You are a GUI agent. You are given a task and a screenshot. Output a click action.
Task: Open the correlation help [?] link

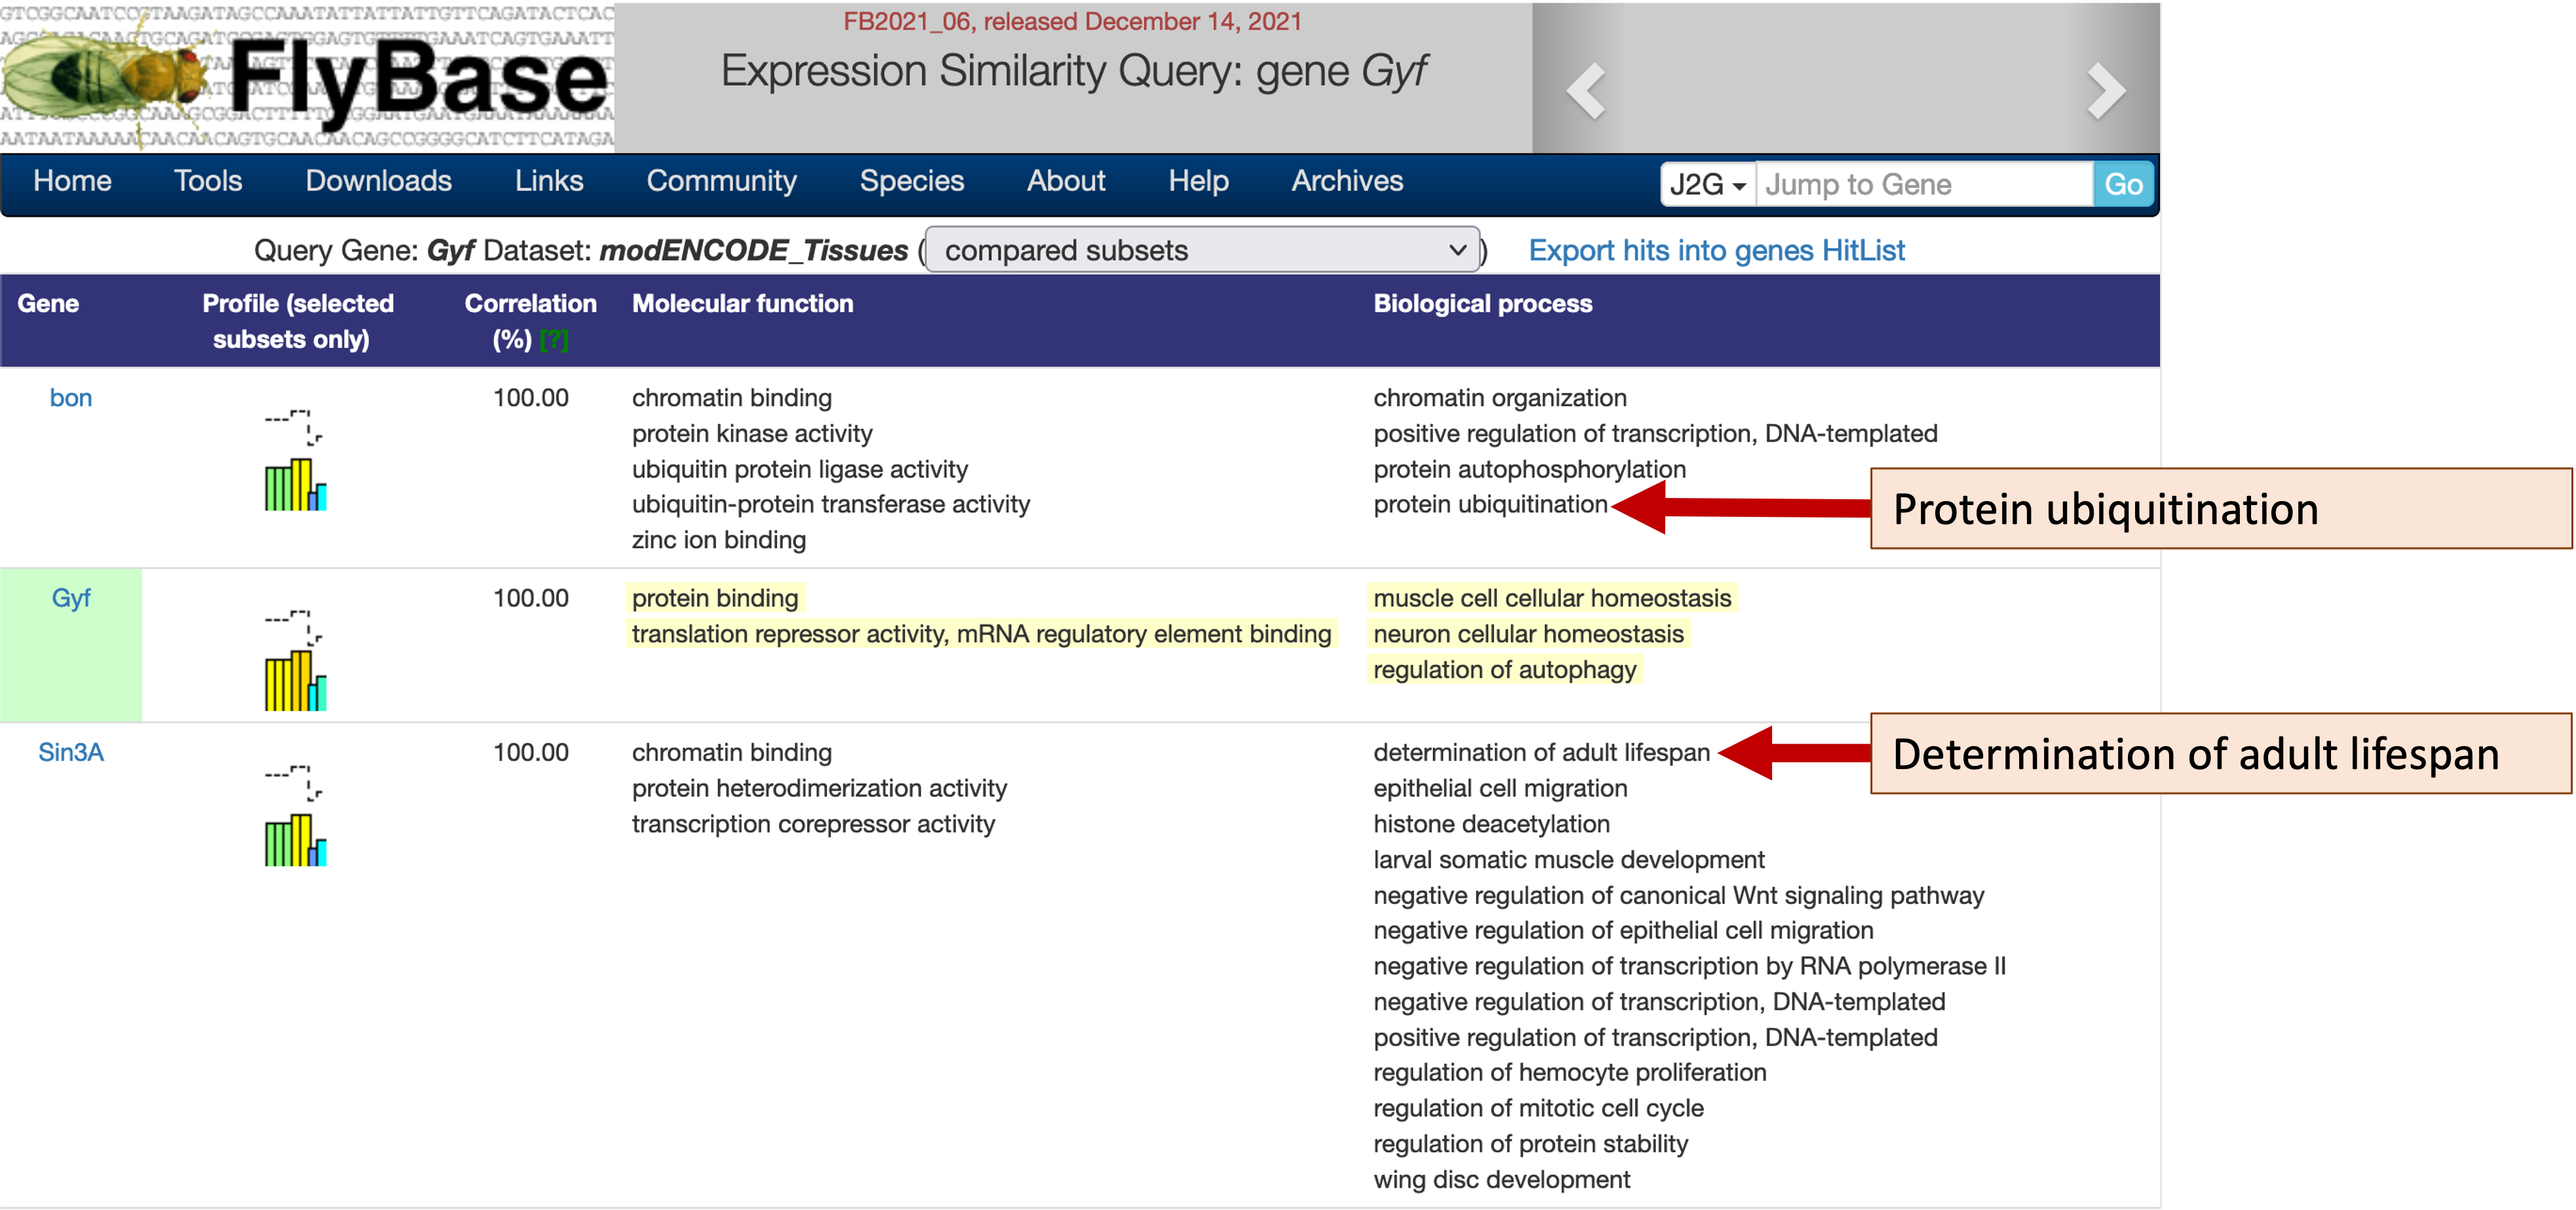(553, 340)
